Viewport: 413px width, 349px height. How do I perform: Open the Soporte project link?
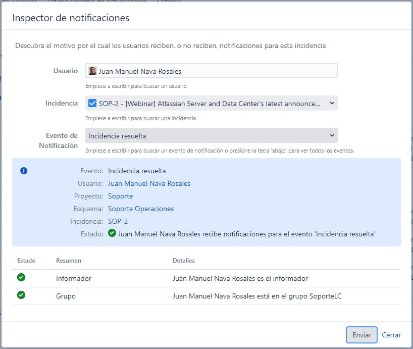120,196
